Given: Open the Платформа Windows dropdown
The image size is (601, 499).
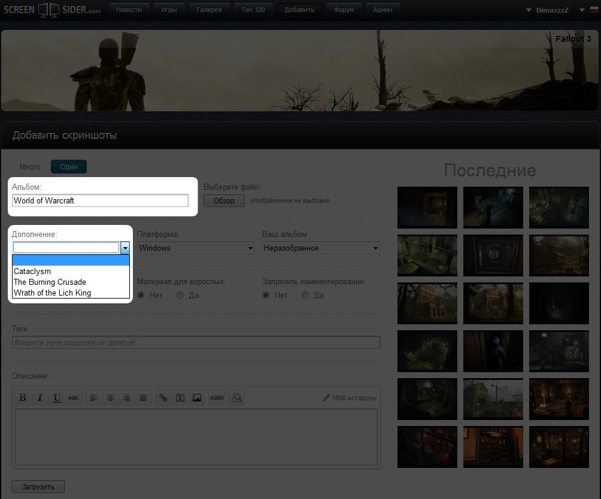Looking at the screenshot, I should (196, 248).
